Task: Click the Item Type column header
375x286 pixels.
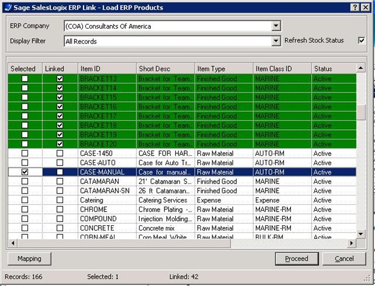Action: click(x=222, y=69)
